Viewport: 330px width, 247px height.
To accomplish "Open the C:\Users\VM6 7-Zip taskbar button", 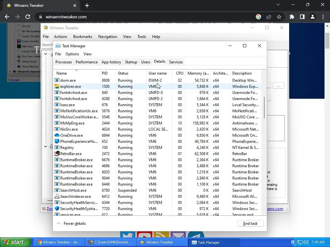I will [110, 242].
